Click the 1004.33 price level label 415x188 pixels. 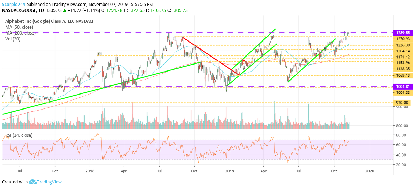click(402, 92)
